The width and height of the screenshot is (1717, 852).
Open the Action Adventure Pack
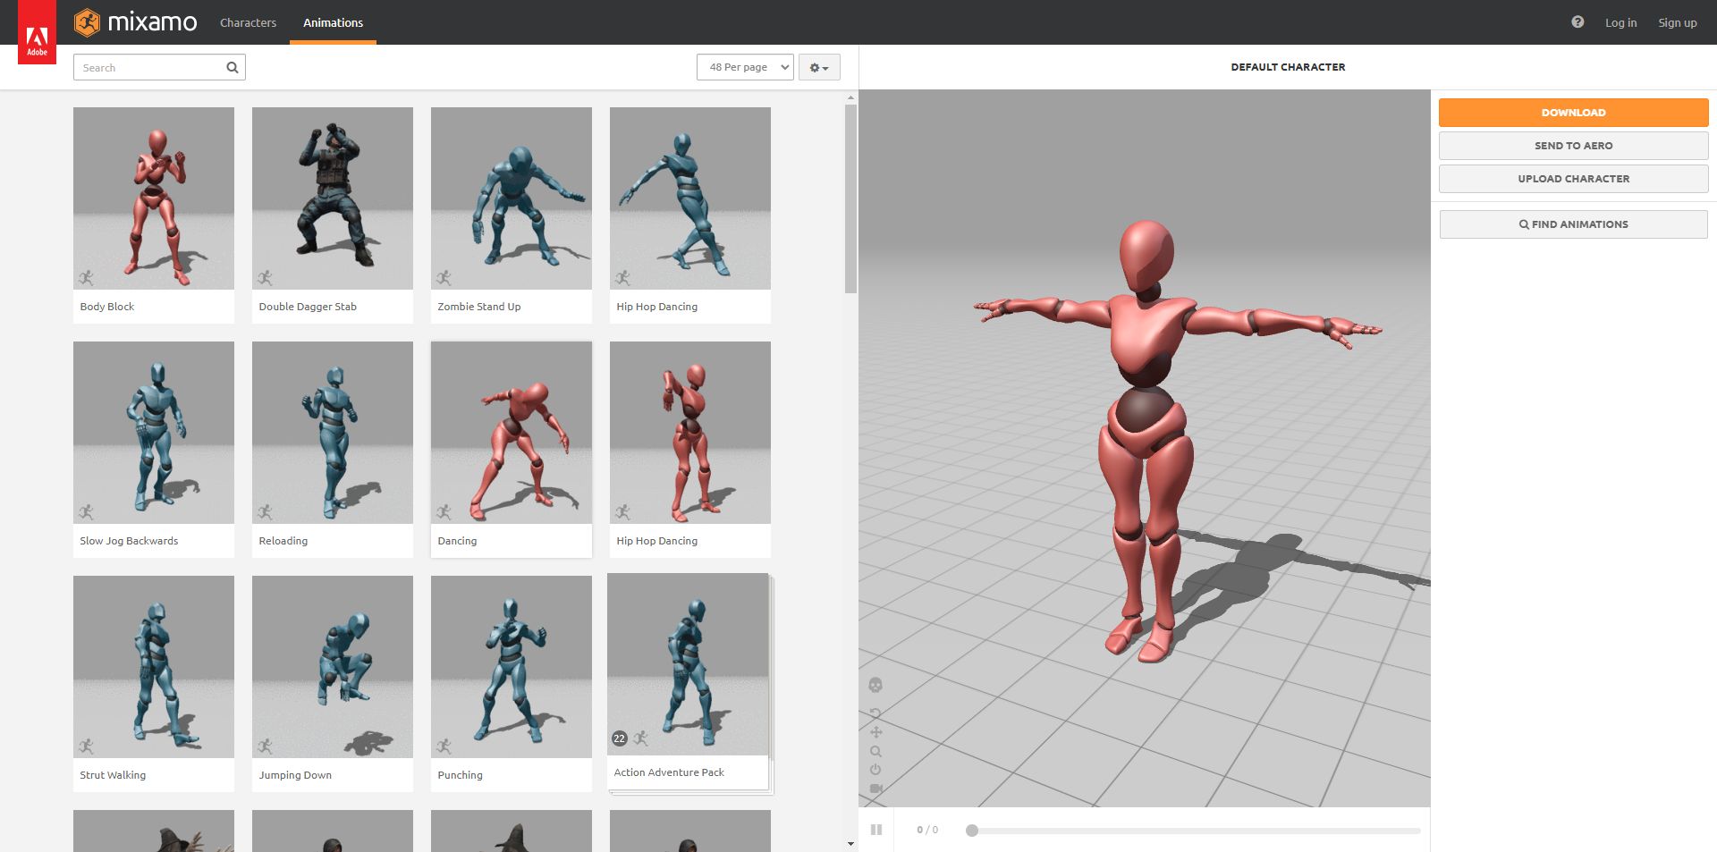(687, 666)
